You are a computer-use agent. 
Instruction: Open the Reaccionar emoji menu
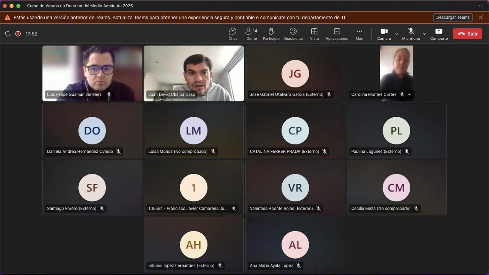(293, 34)
